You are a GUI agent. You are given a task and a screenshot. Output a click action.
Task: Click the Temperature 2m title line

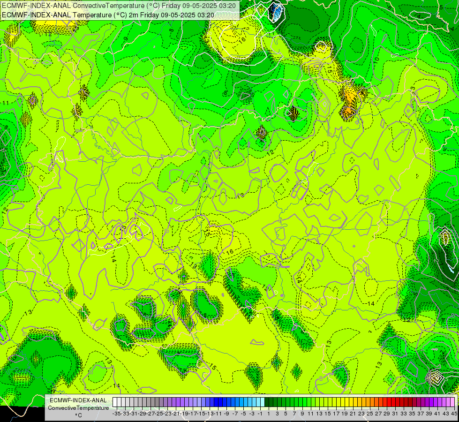point(108,15)
